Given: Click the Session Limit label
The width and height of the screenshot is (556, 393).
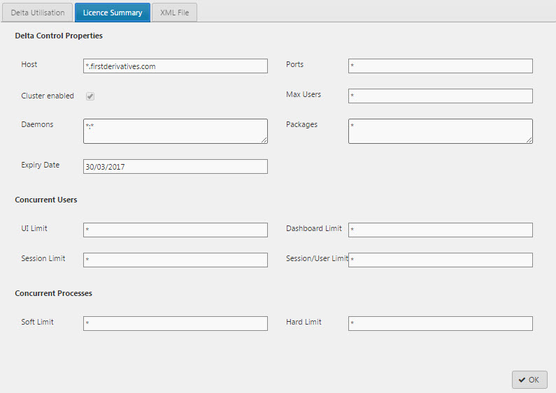Looking at the screenshot, I should coord(43,258).
